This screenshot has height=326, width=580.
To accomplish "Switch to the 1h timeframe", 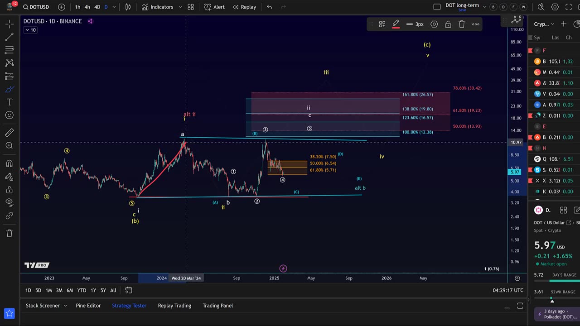I will (77, 7).
